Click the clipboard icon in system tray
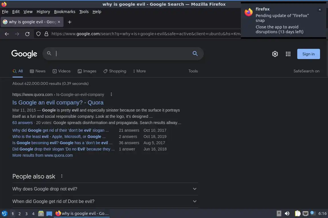 [x=298, y=213]
